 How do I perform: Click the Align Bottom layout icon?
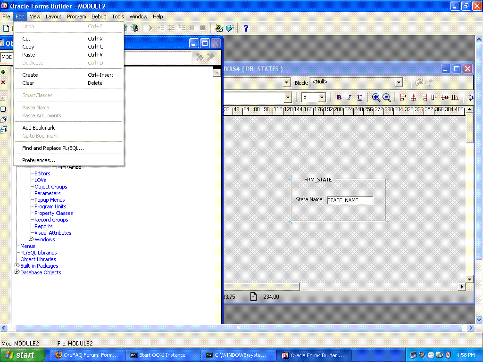455,98
